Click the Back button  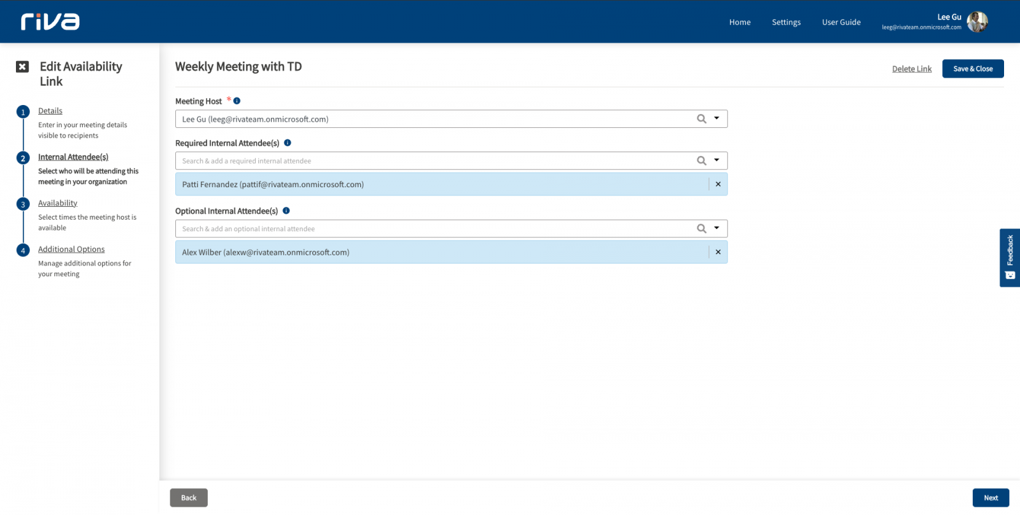[x=189, y=498]
